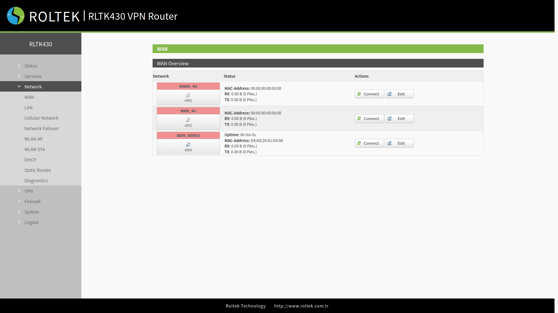
Task: Open the Status menu
Action: pos(31,66)
